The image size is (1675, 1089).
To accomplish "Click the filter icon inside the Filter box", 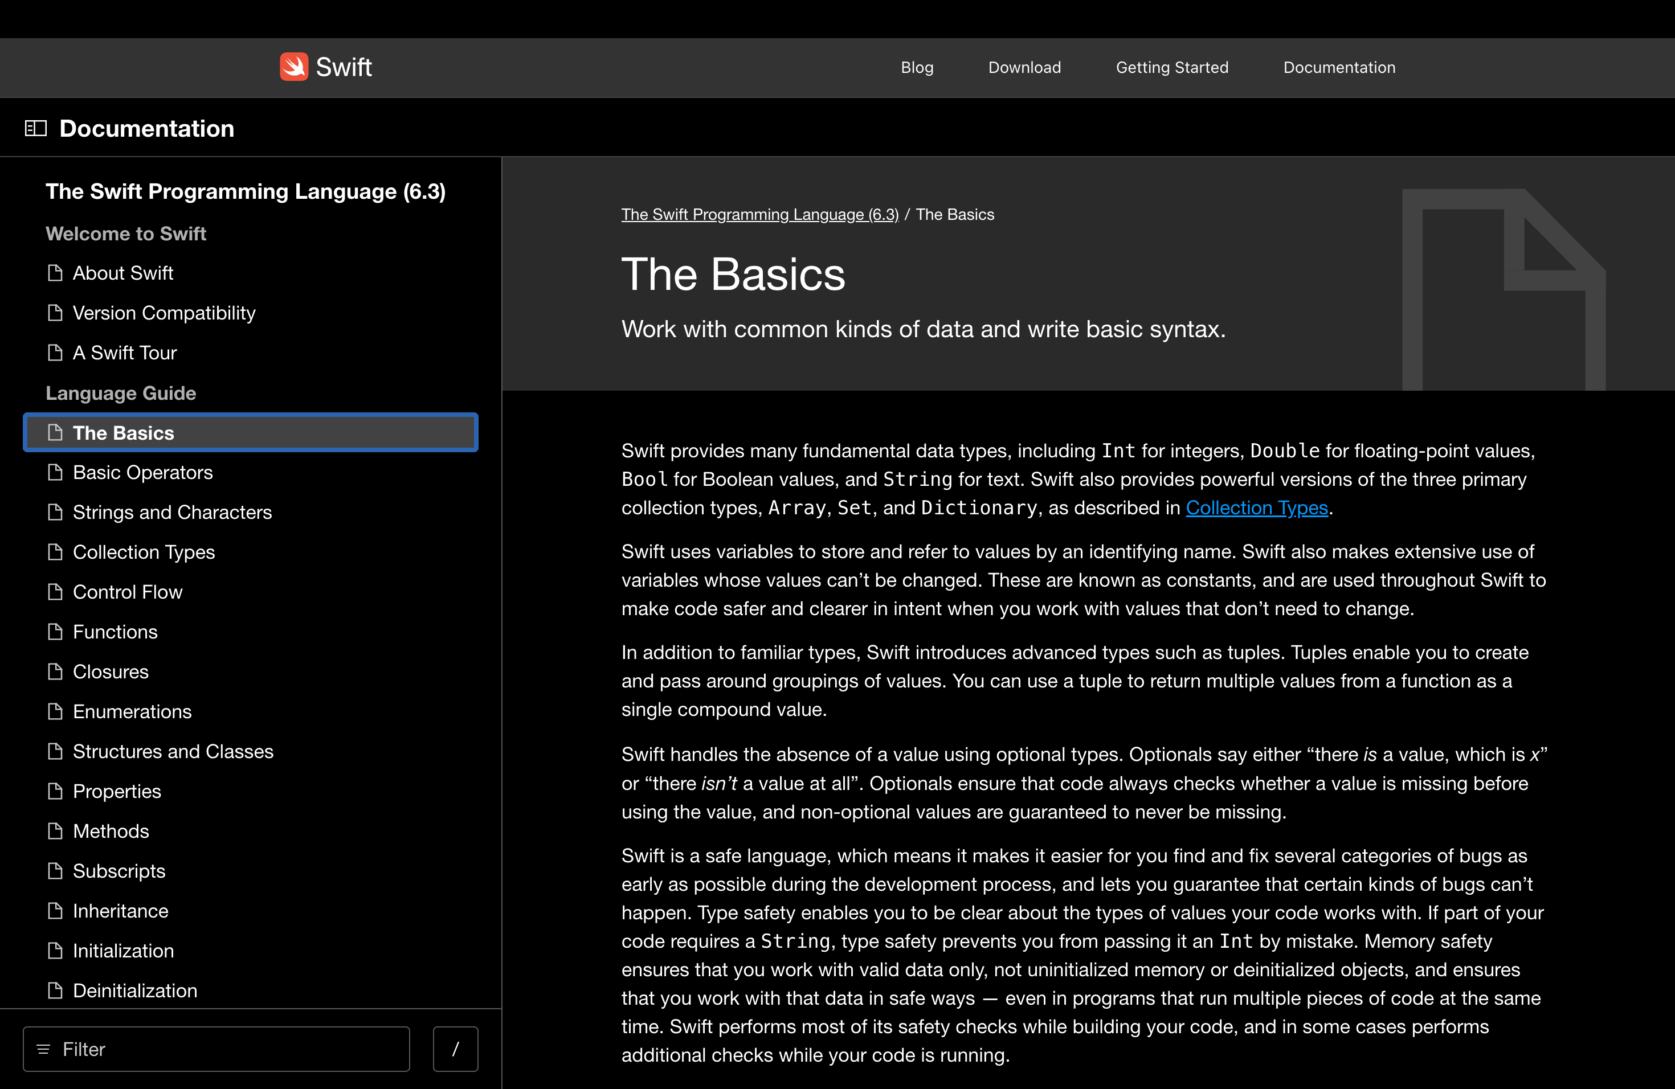I will 45,1049.
